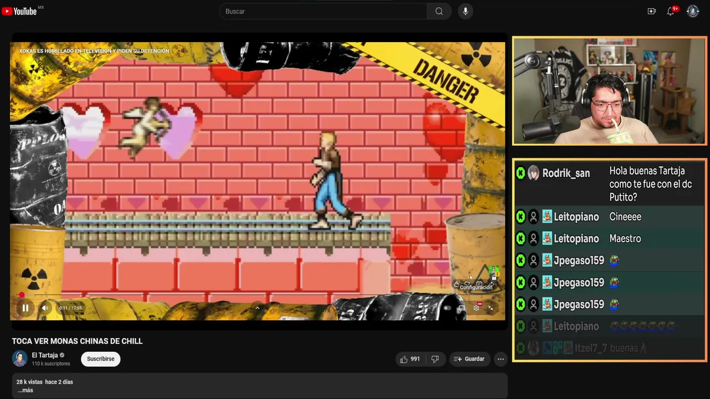The height and width of the screenshot is (399, 710).
Task: Like the video (991)
Action: (410, 359)
